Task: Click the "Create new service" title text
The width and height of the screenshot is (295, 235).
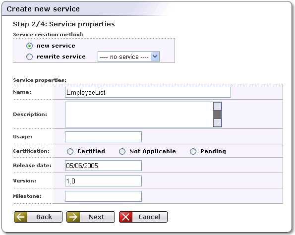Action: pos(43,9)
